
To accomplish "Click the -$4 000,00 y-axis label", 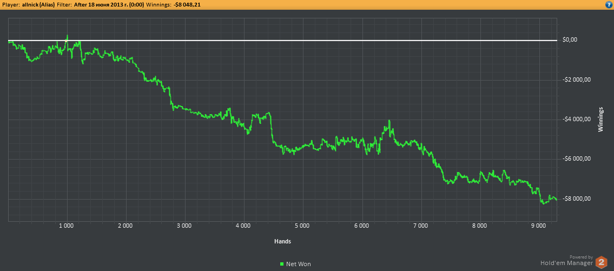I will click(576, 119).
